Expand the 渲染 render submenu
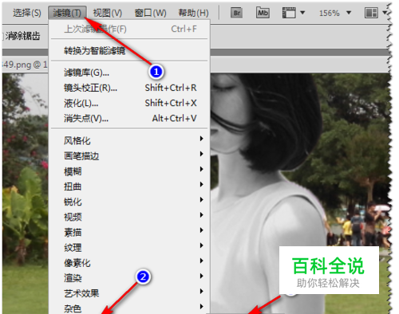399x314 pixels. [129, 278]
